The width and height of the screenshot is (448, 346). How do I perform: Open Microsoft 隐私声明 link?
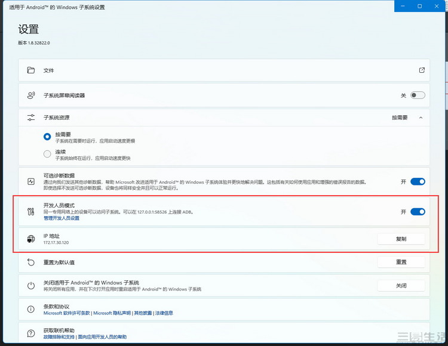(112, 313)
